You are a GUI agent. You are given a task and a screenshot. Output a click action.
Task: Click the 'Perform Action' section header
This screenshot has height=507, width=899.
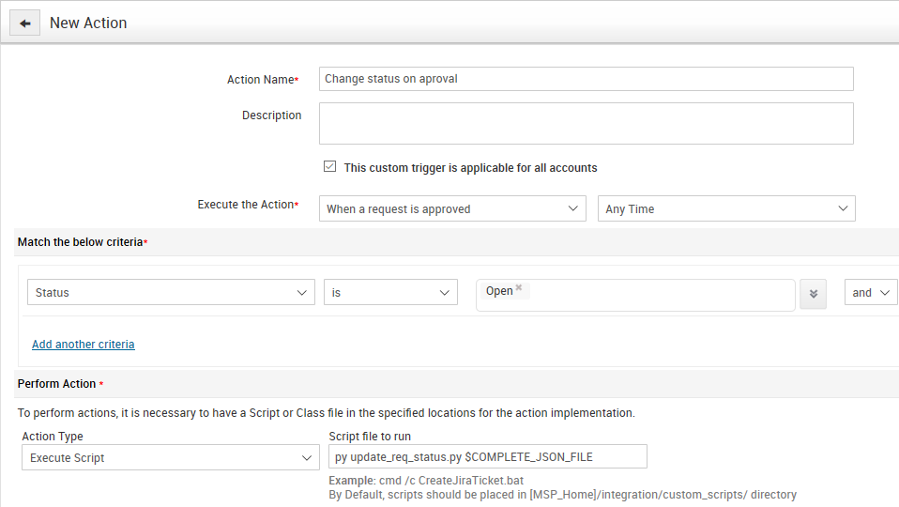pyautogui.click(x=57, y=384)
